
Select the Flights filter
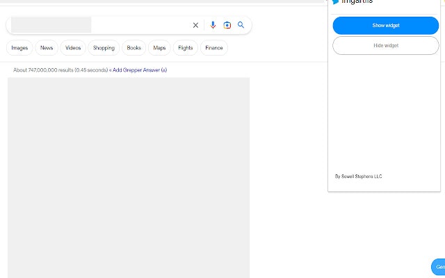tap(186, 48)
